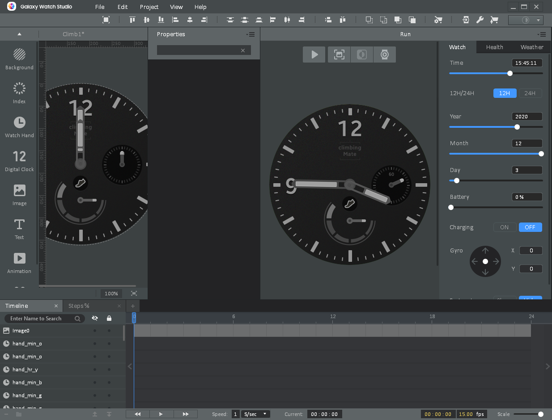Viewport: 552px width, 420px height.
Task: Play the timeline animation
Action: click(161, 414)
